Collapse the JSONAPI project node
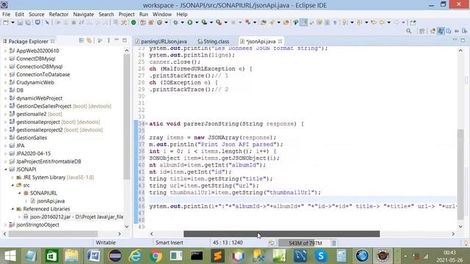 tap(5, 169)
